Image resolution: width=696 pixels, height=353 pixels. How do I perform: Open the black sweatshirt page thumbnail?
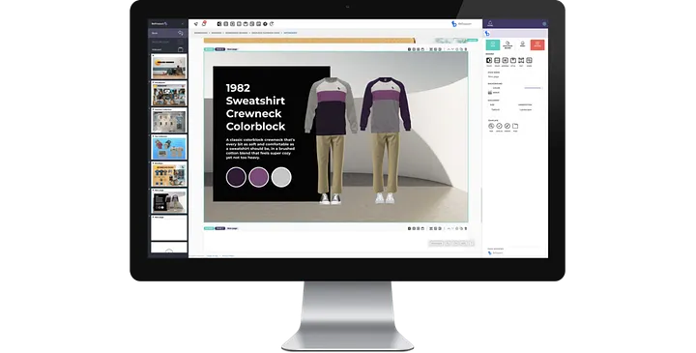pyautogui.click(x=169, y=201)
